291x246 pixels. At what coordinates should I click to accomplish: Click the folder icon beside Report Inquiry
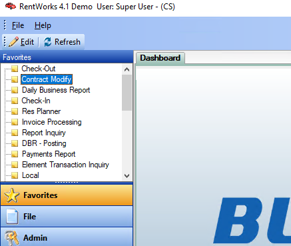(15, 133)
